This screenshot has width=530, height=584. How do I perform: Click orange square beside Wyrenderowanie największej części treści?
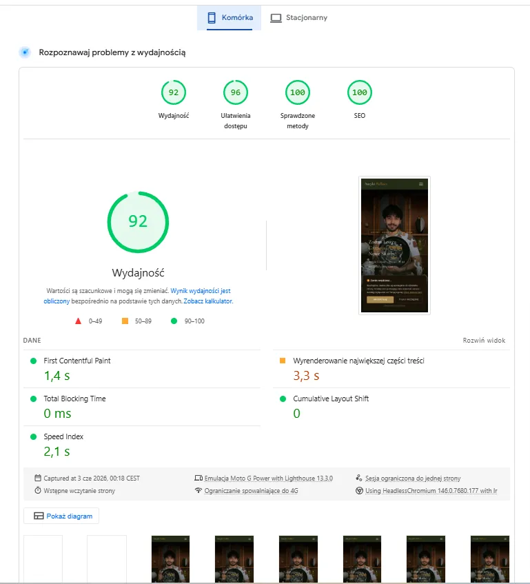pos(283,361)
